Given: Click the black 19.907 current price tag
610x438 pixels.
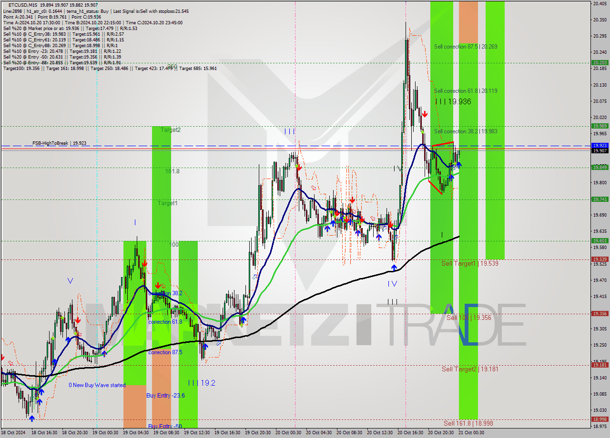Looking at the screenshot, I should (x=600, y=151).
